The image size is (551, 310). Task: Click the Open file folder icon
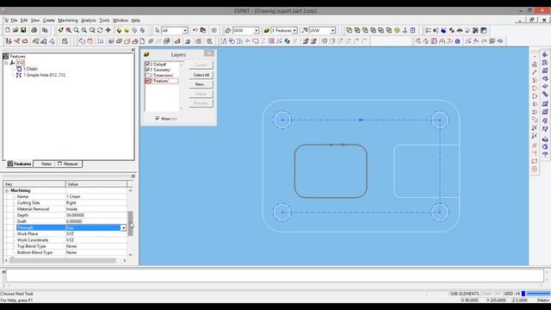15,31
